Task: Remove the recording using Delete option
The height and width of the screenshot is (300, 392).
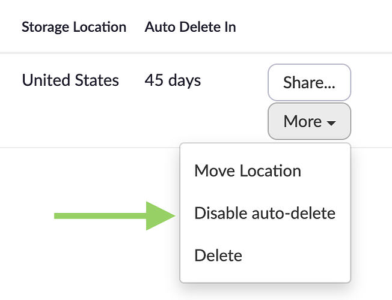Action: (218, 256)
